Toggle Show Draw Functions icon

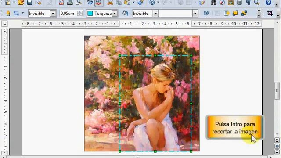pyautogui.click(x=202, y=2)
